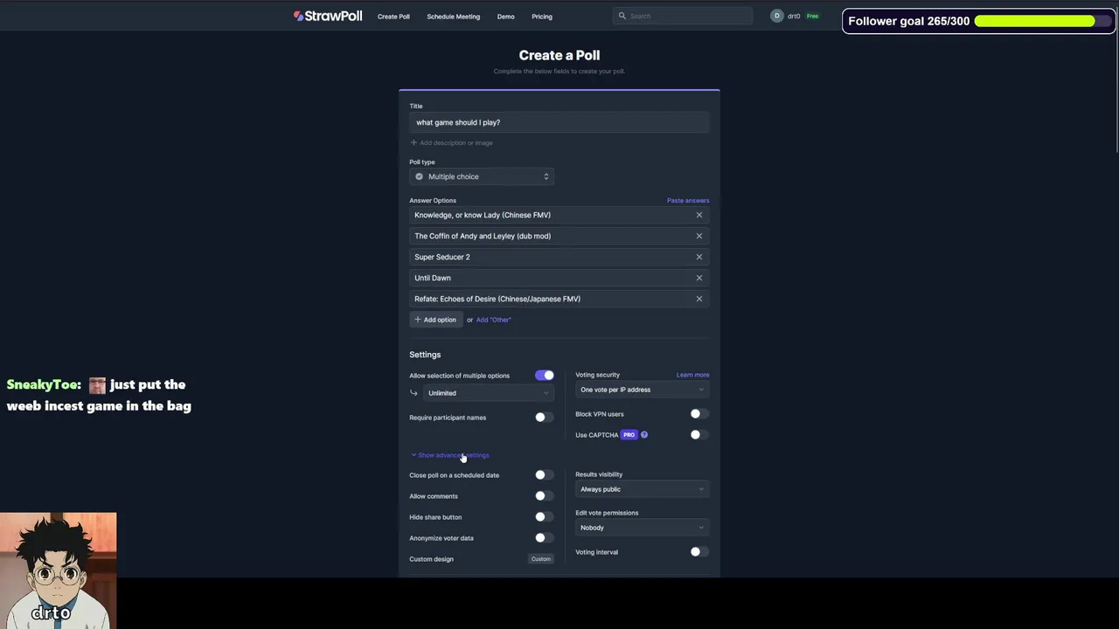Go to the Pricing page

point(542,17)
